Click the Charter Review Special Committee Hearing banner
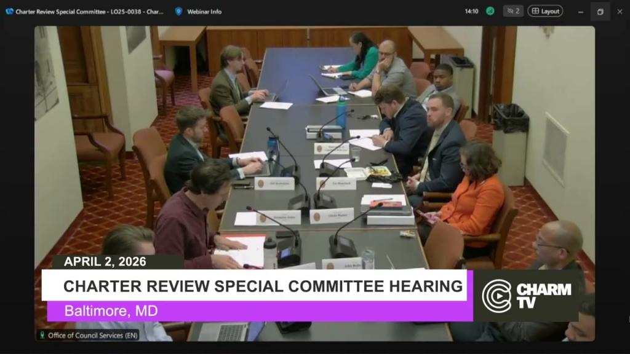Viewport: 630px width, 354px height. click(263, 286)
